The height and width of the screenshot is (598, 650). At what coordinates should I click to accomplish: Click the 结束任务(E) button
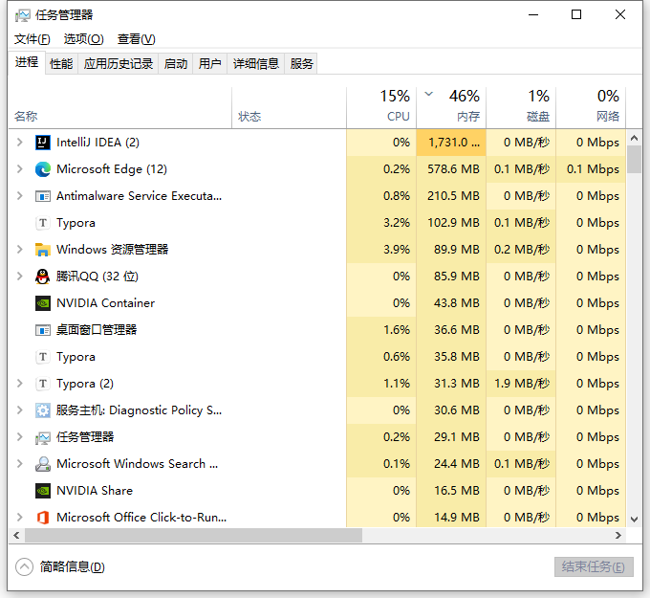(594, 566)
